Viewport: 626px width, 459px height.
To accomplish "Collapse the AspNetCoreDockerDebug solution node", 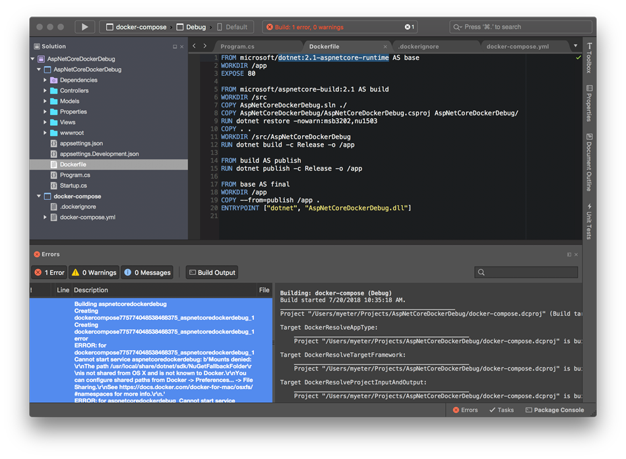I will click(x=33, y=59).
